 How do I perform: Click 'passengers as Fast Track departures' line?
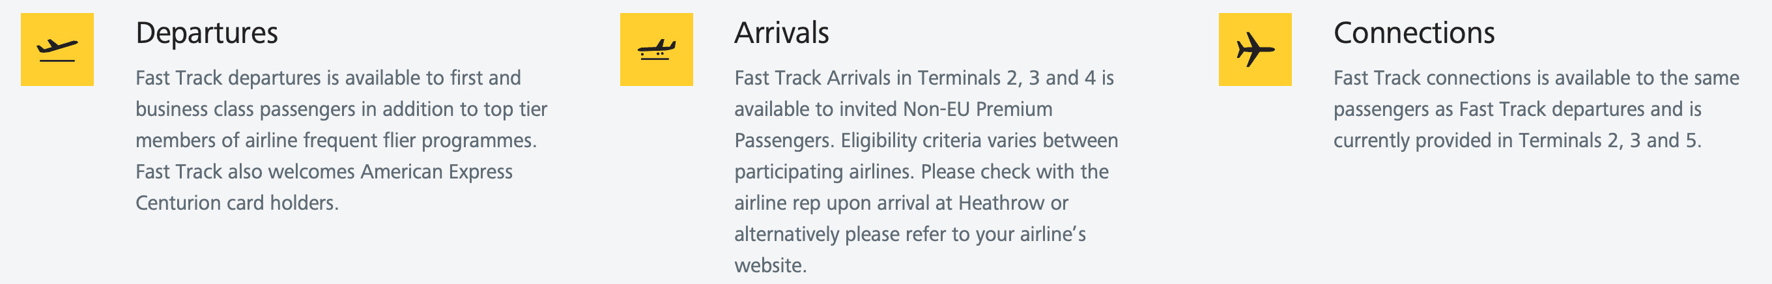click(1517, 109)
